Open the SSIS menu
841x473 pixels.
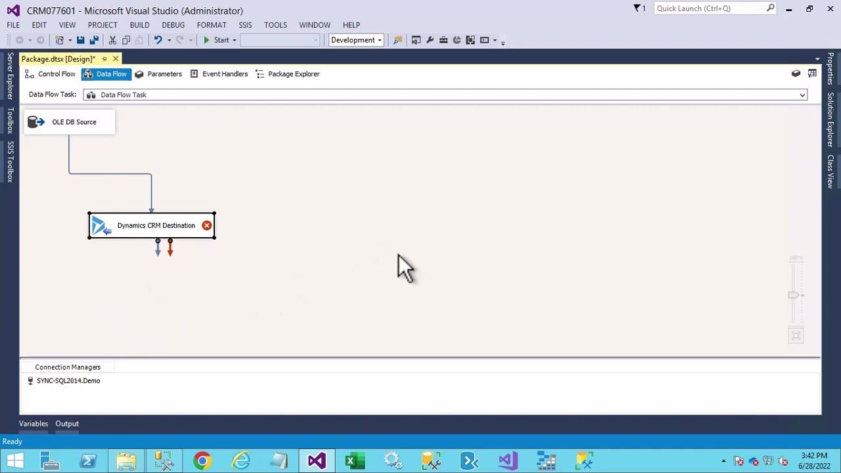(245, 25)
